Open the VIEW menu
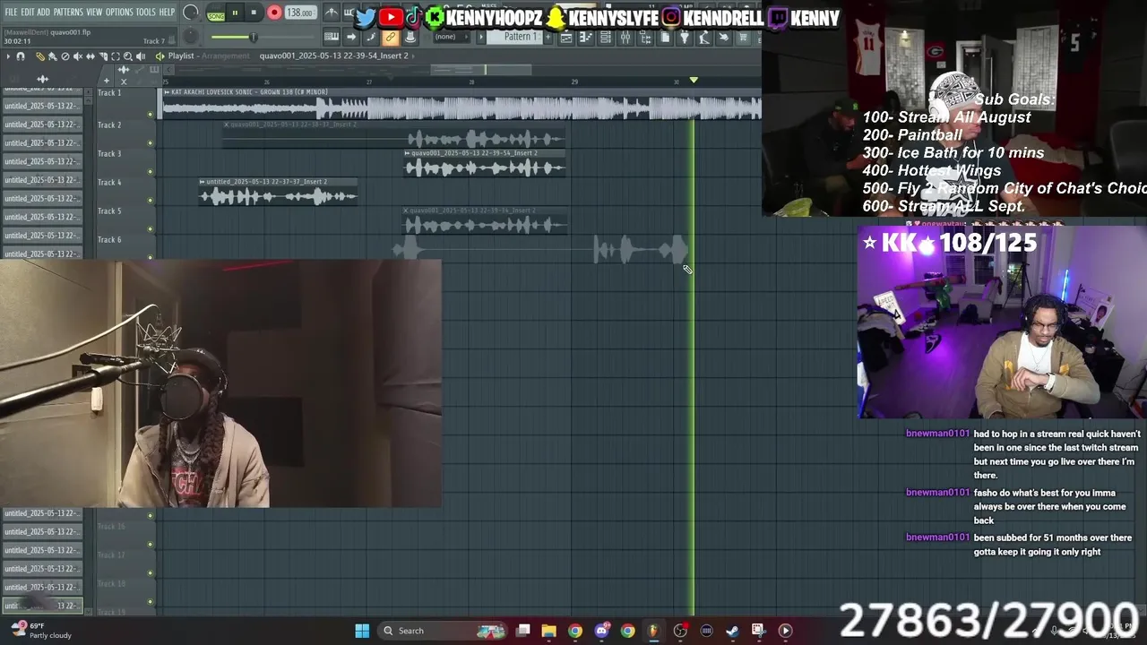This screenshot has height=645, width=1147. (x=94, y=12)
